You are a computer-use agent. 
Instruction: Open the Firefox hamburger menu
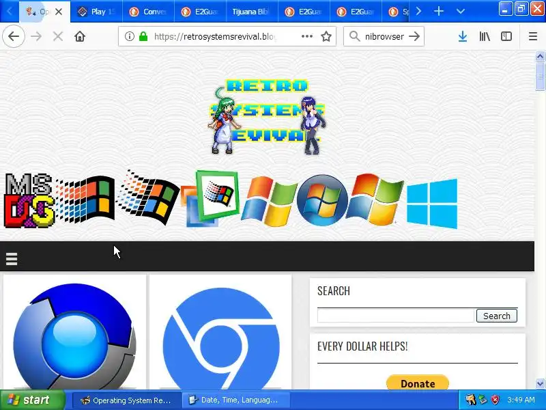(x=533, y=36)
